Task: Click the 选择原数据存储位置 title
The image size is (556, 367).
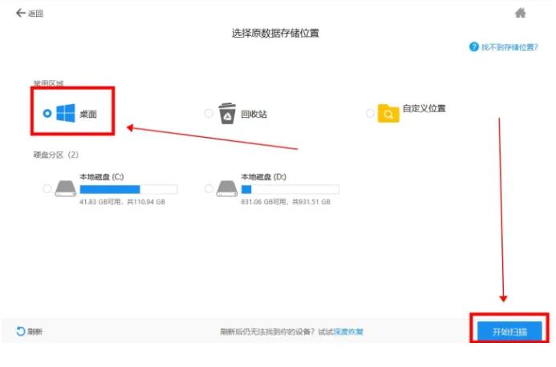Action: [275, 34]
